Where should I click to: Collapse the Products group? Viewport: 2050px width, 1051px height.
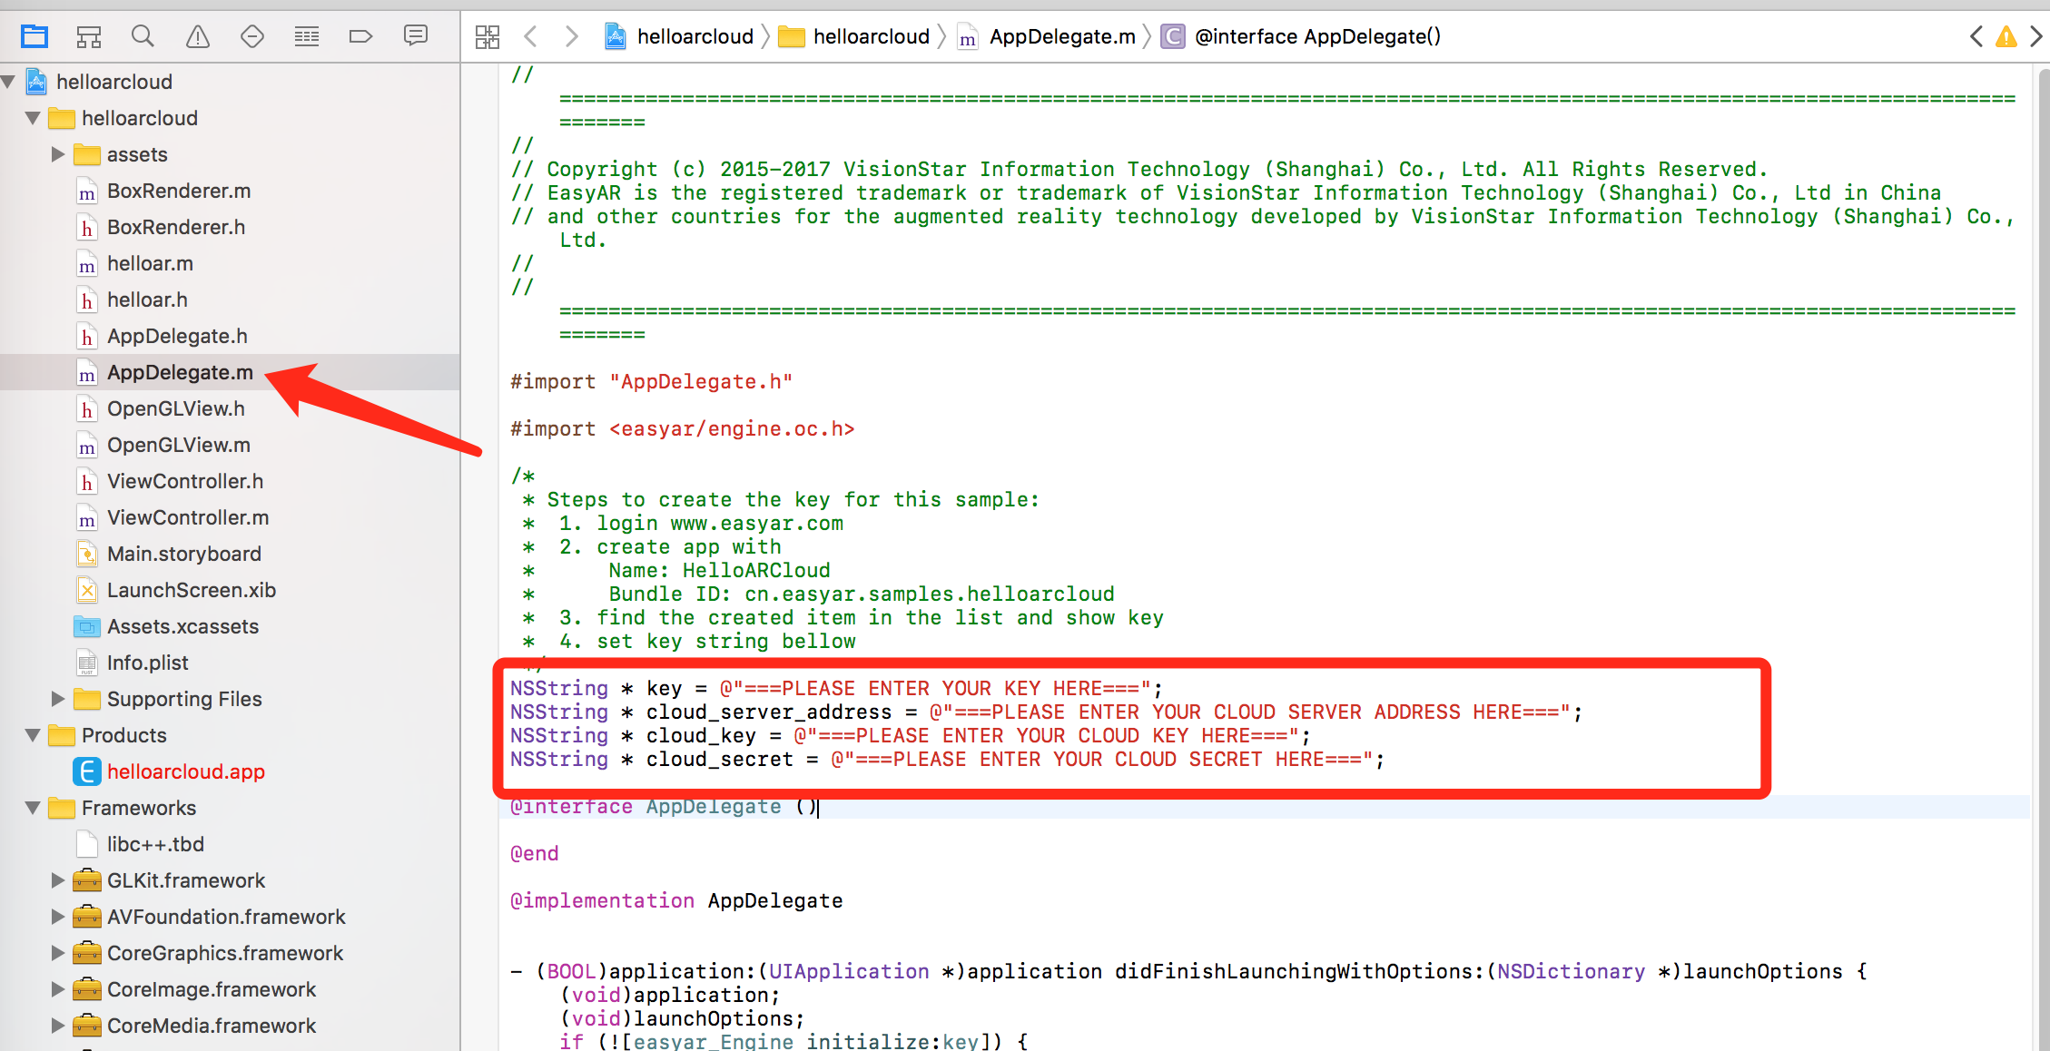[x=33, y=735]
